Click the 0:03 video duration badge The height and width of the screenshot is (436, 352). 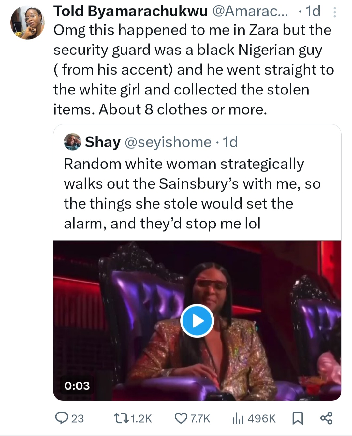click(x=77, y=386)
